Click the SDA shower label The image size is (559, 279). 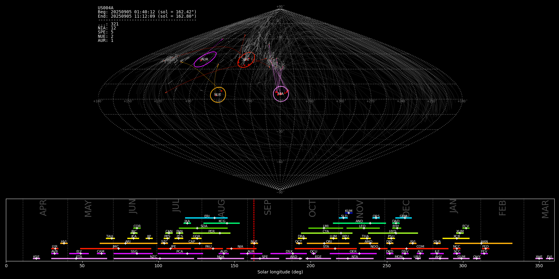(x=204, y=226)
